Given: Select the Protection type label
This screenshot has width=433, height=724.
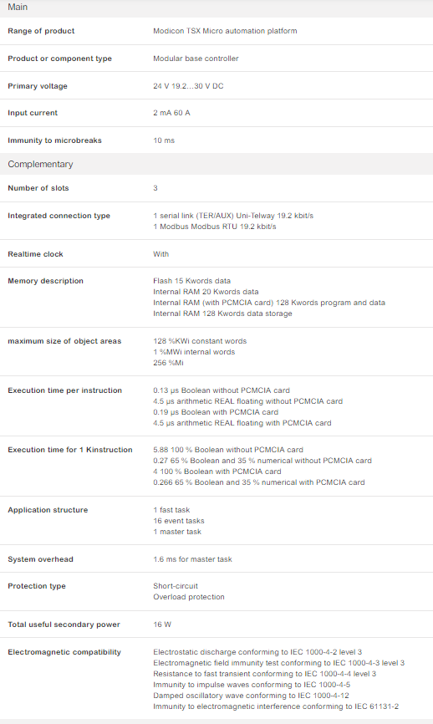Looking at the screenshot, I should 37,586.
